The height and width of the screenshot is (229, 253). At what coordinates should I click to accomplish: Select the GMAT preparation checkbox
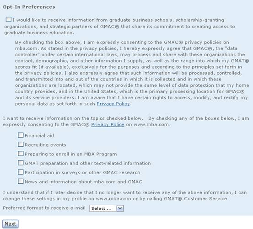[21, 163]
